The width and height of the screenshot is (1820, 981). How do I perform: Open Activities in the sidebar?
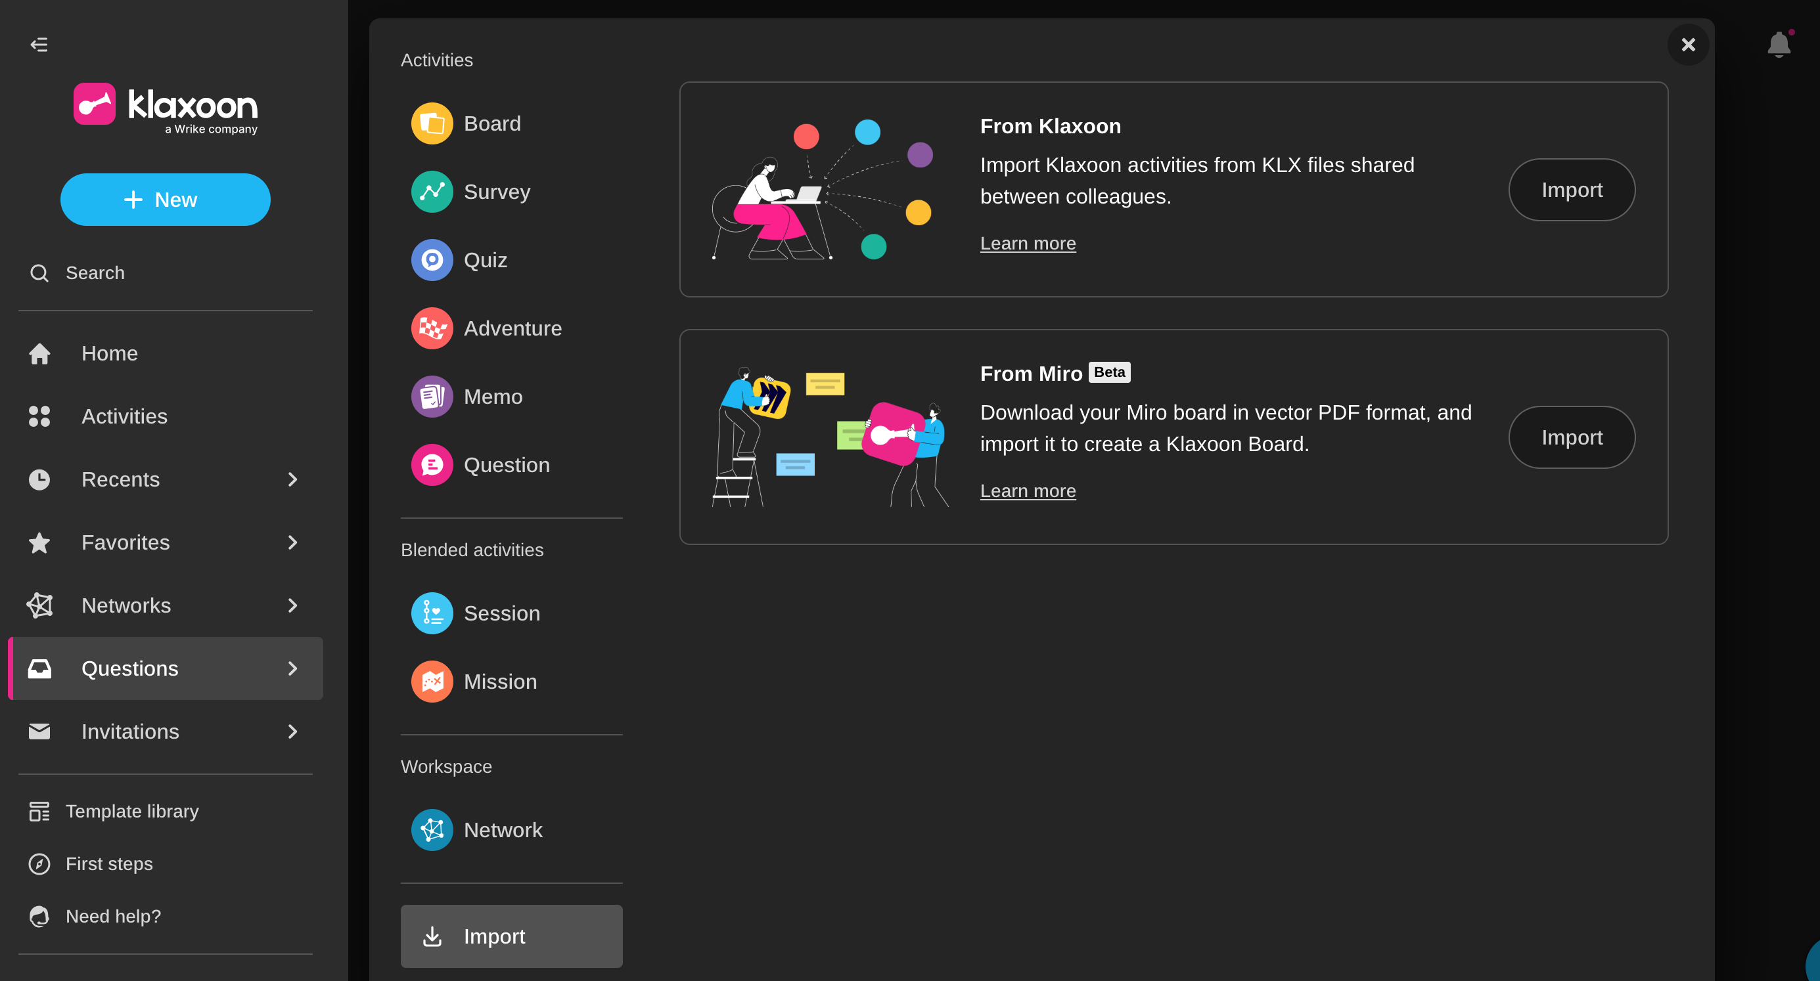(x=124, y=417)
